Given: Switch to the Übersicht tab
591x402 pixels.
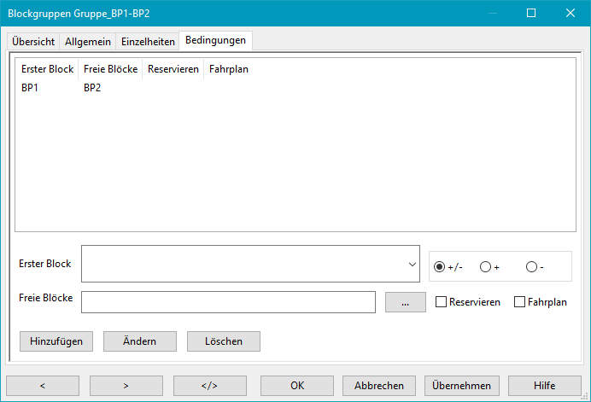Looking at the screenshot, I should point(33,41).
